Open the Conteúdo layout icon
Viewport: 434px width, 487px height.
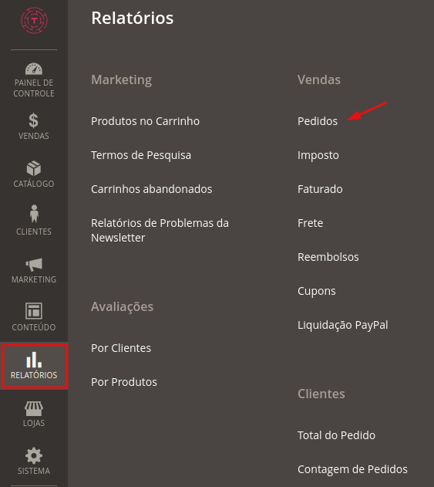tap(33, 311)
